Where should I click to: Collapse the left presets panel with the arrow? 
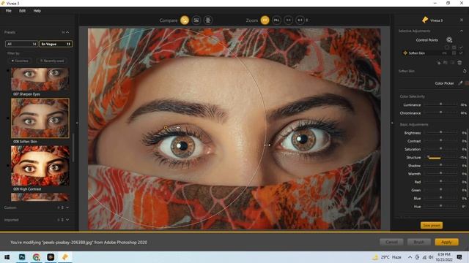tap(77, 123)
